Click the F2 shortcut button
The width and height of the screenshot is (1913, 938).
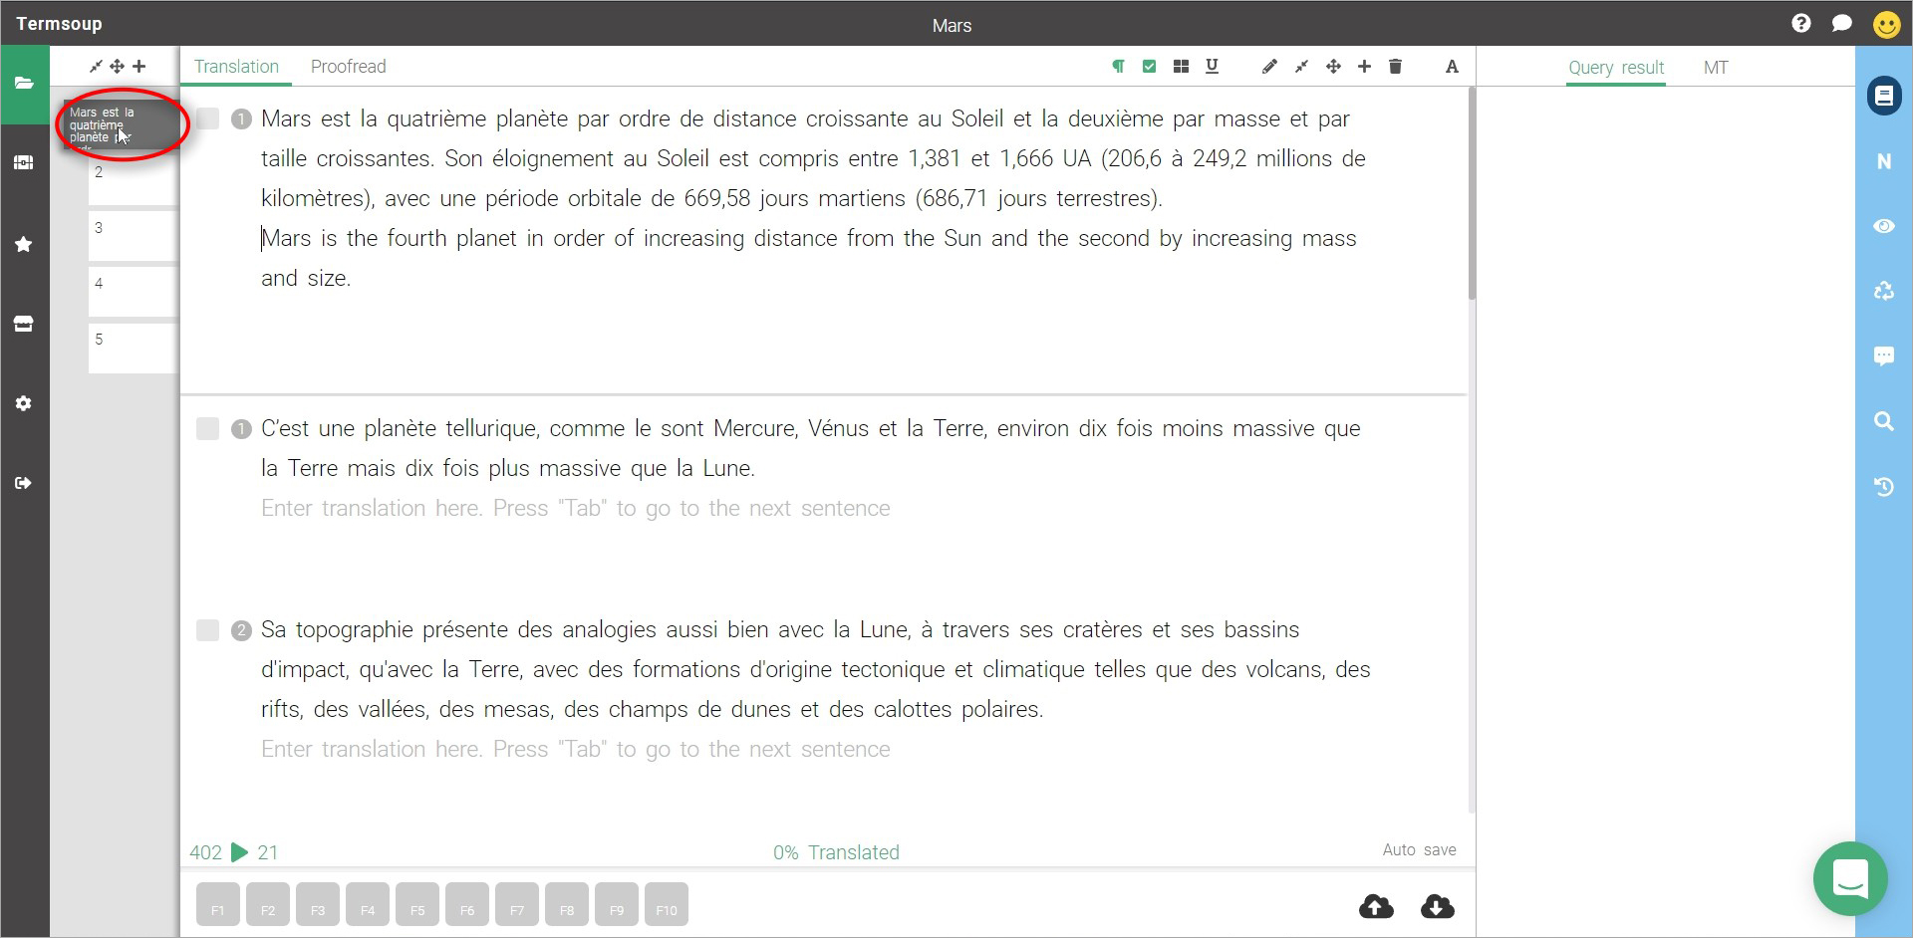[268, 904]
